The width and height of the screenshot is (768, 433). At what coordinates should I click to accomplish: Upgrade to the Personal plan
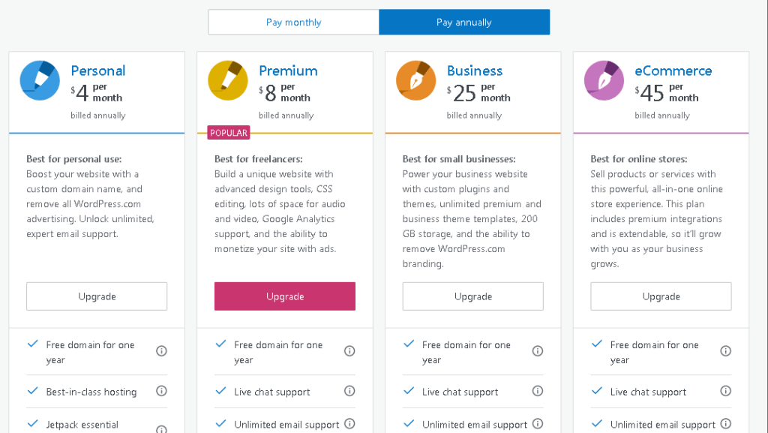tap(97, 296)
